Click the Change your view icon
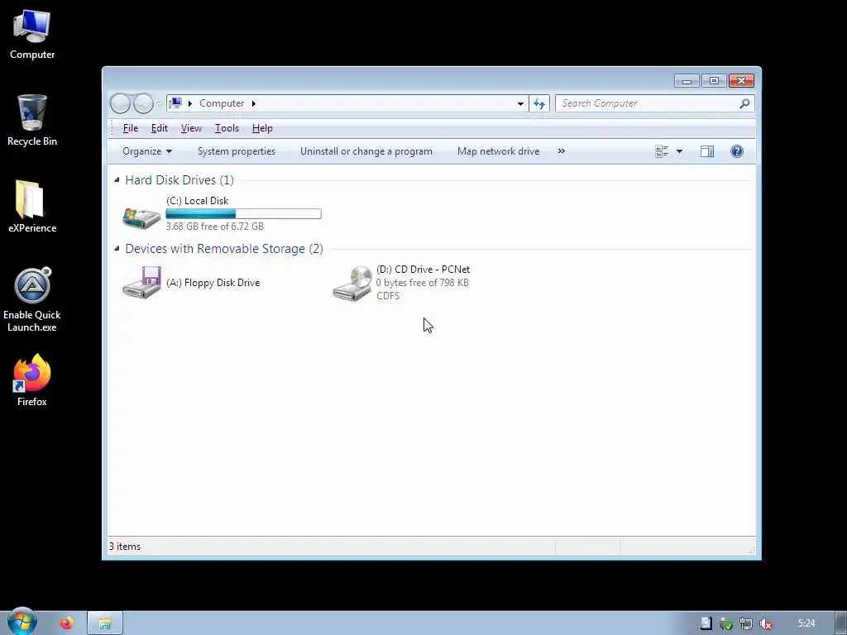Image resolution: width=847 pixels, height=635 pixels. click(x=662, y=151)
